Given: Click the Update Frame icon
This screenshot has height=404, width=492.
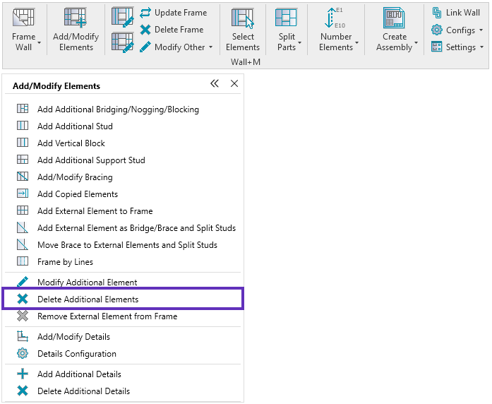Looking at the screenshot, I should 145,13.
